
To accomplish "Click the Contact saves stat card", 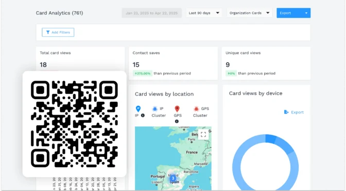I will coord(173,63).
